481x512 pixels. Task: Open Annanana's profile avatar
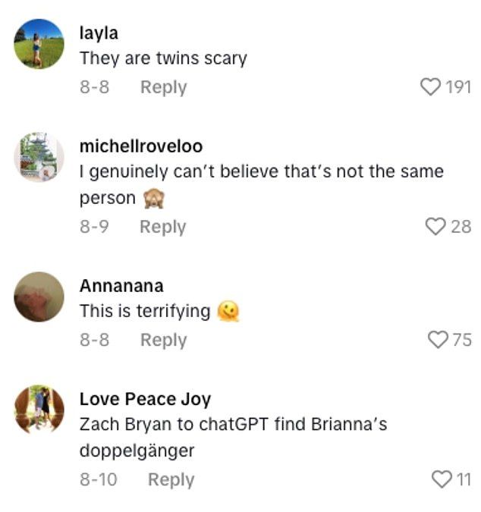(x=39, y=297)
